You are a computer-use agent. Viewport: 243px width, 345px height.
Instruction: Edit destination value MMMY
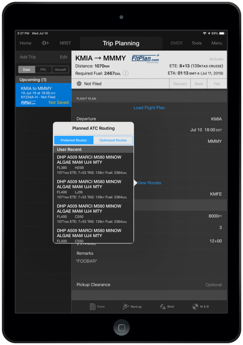pyautogui.click(x=215, y=141)
